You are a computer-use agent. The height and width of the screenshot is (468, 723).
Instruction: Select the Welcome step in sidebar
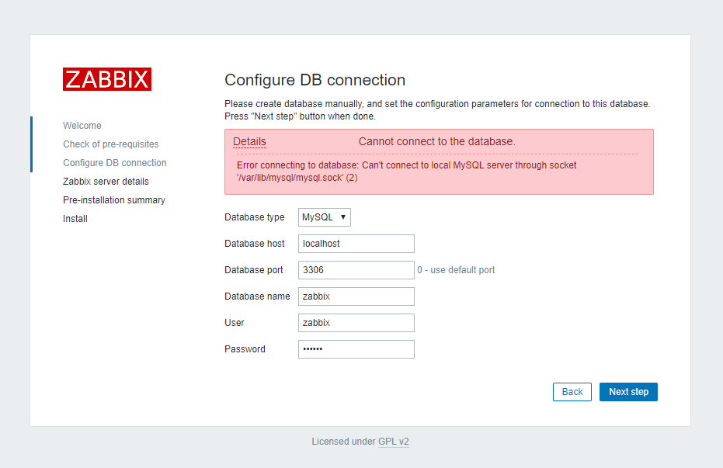pos(82,125)
